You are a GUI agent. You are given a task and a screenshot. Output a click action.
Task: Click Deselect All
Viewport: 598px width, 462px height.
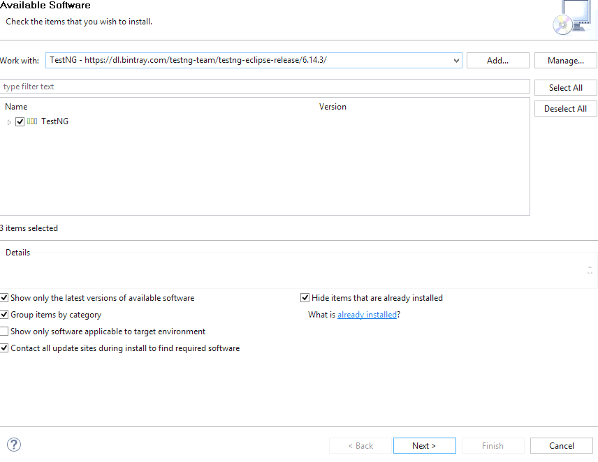(x=565, y=108)
